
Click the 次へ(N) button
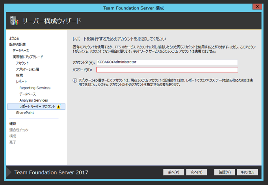(x=197, y=172)
